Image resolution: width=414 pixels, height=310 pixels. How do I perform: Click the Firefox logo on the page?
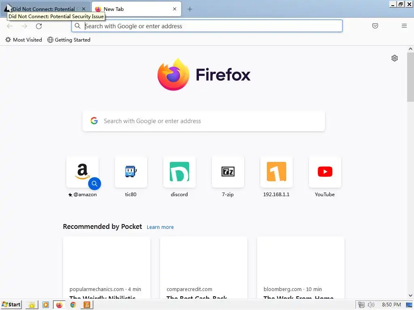173,75
